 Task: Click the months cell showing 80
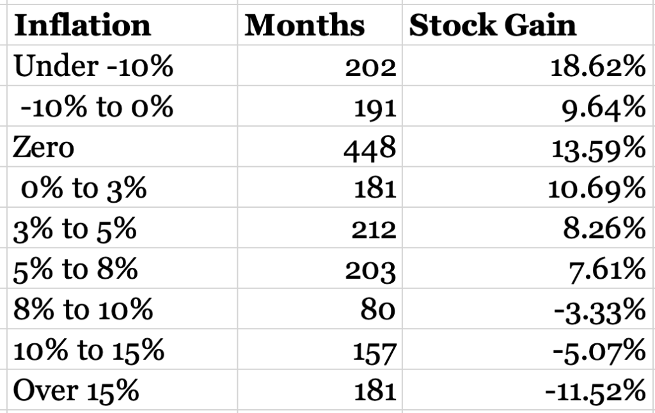coord(379,310)
